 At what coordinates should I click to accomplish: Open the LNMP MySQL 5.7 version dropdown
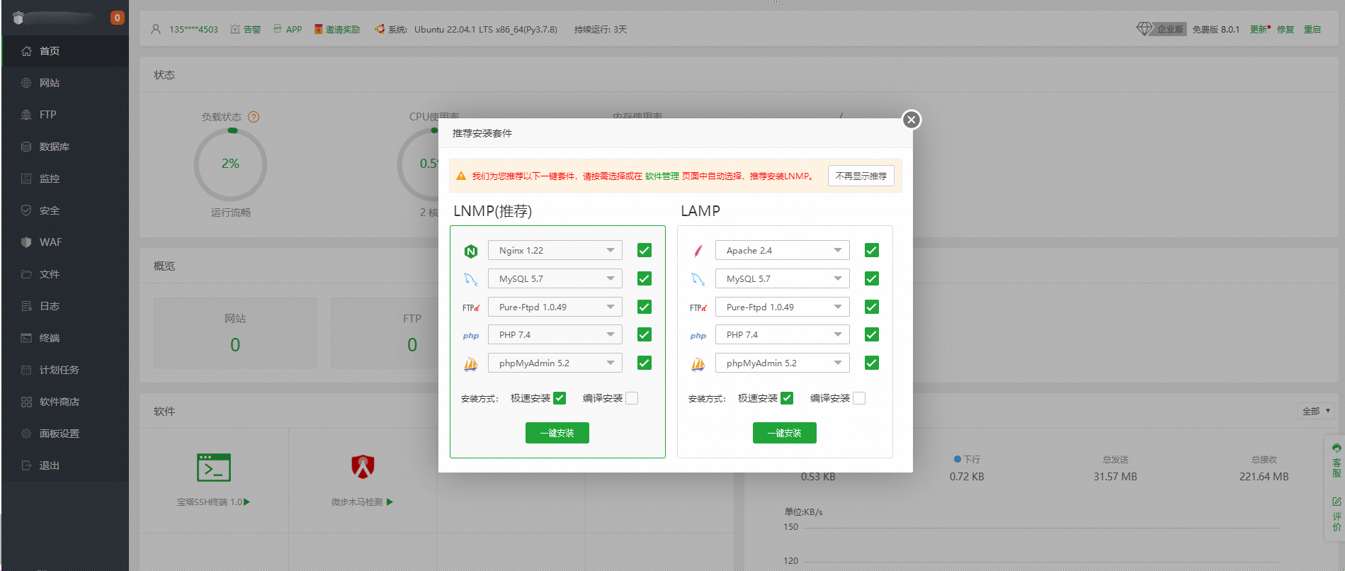[555, 278]
